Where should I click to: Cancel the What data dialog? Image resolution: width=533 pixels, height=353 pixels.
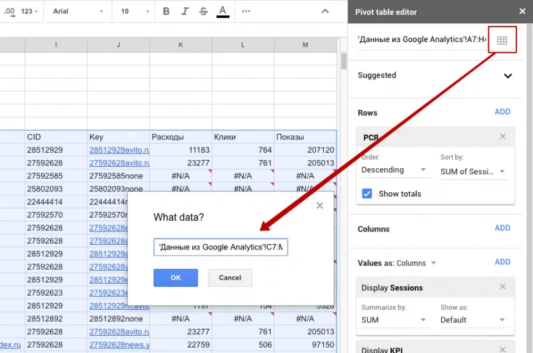pos(230,278)
